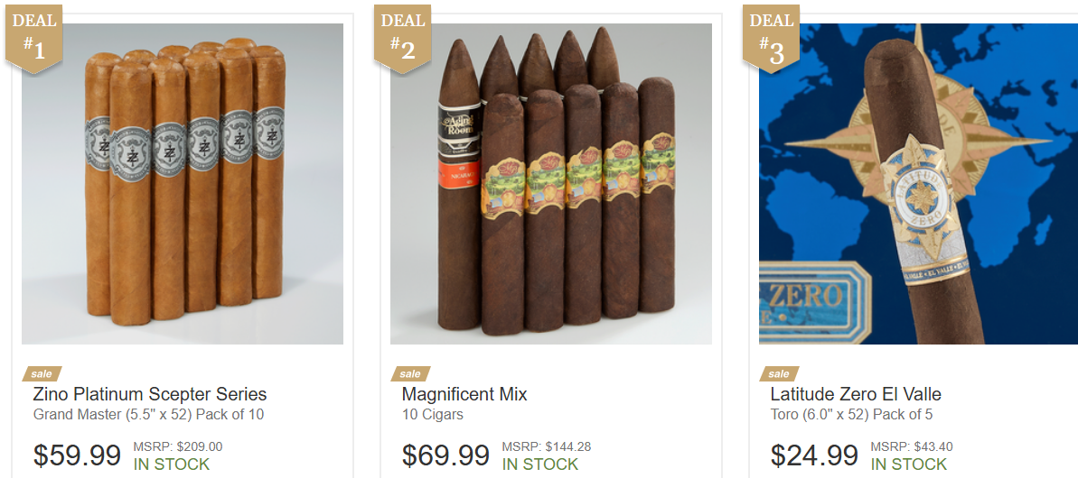
Task: Click the $59.99 price
Action: [x=77, y=455]
